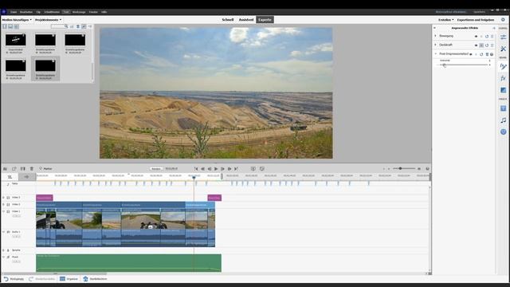This screenshot has width=510, height=287.
Task: Step forward one frame
Action: (222, 169)
